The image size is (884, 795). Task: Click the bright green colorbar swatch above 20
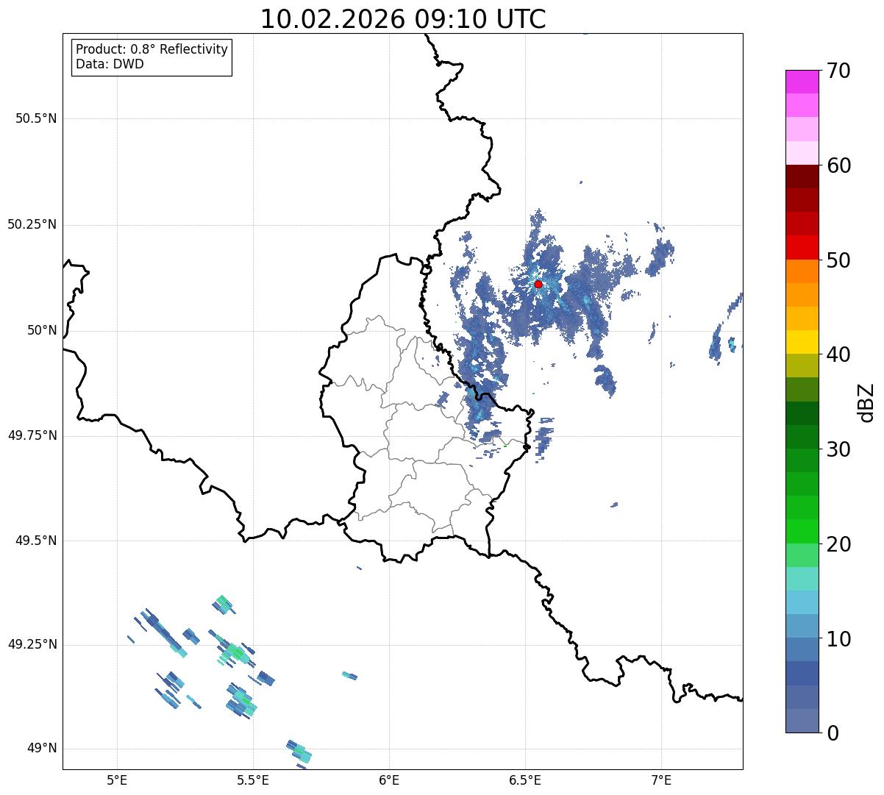802,532
